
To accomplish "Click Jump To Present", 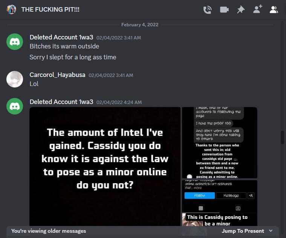I will pos(243,231).
